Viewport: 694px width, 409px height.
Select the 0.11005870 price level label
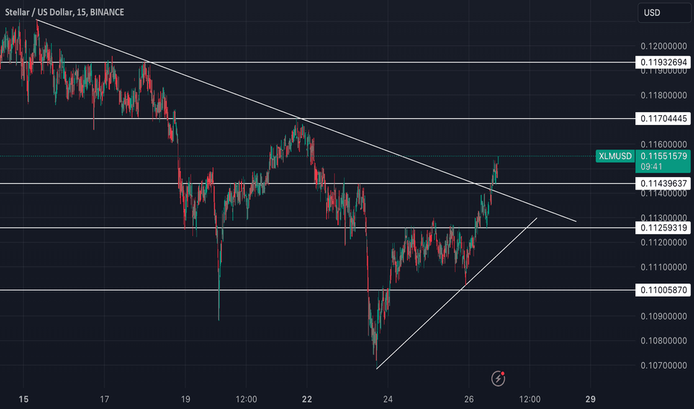[x=663, y=290]
